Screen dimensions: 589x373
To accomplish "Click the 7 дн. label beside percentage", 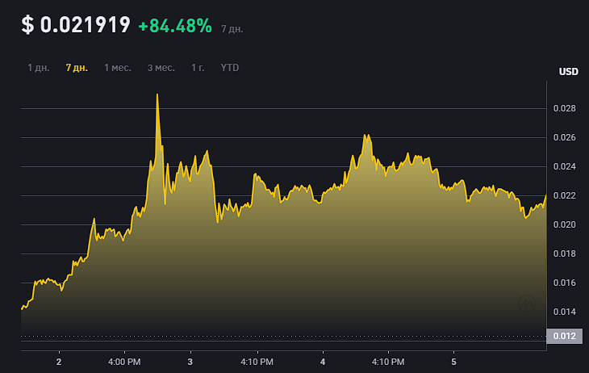I will (232, 29).
